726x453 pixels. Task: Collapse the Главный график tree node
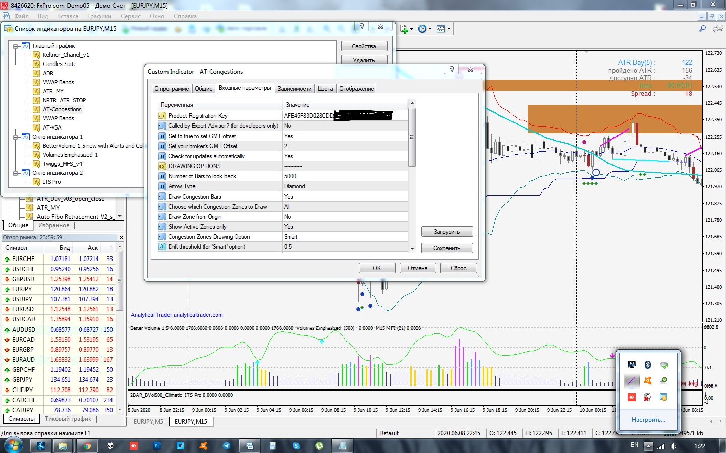pyautogui.click(x=16, y=46)
